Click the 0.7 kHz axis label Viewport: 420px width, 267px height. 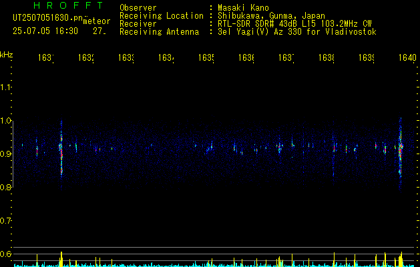point(5,221)
